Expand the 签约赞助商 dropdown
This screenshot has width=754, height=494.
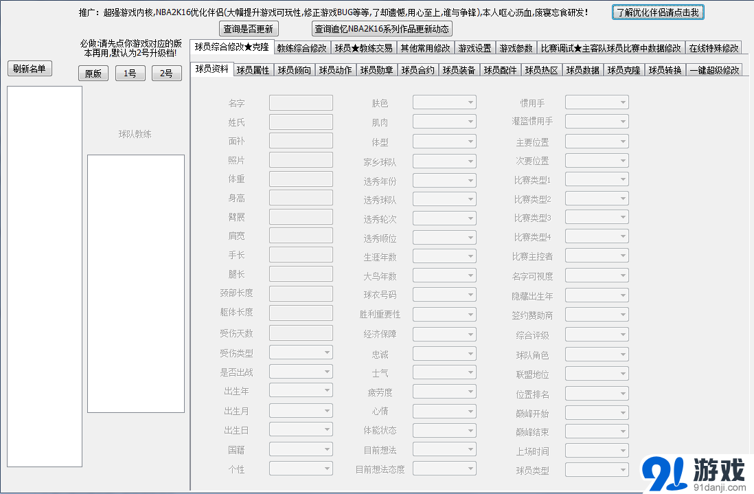597,315
